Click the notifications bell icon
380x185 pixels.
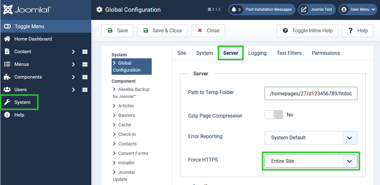point(234,10)
